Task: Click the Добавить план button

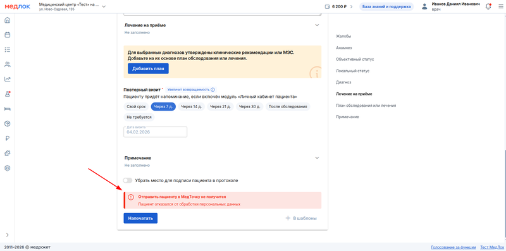Action: 148,68
